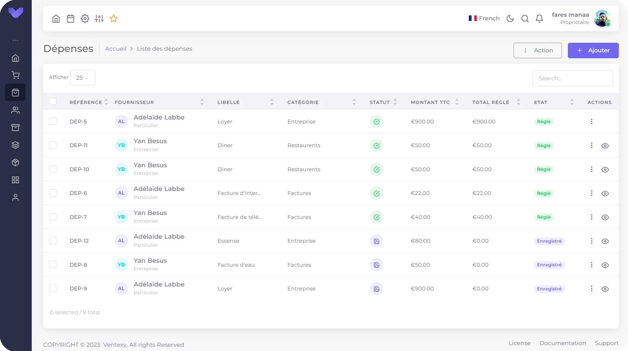Open three-dot actions menu for DEP-6

pos(592,193)
